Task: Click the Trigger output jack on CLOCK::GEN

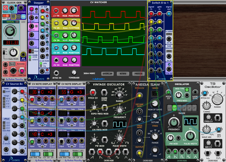Action: point(13,71)
